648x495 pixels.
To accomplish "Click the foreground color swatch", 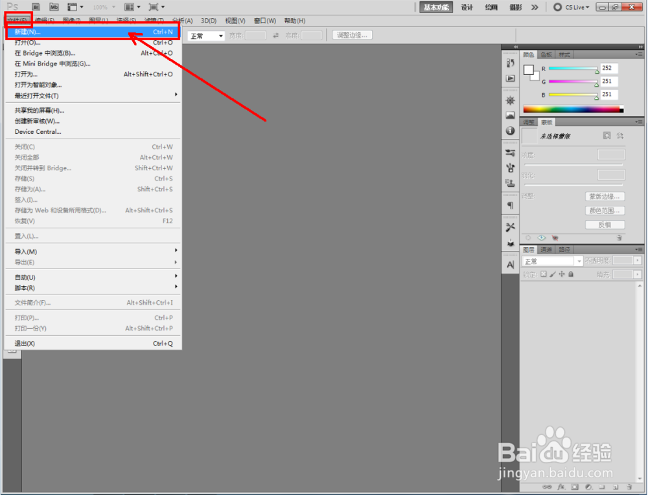I will [528, 70].
